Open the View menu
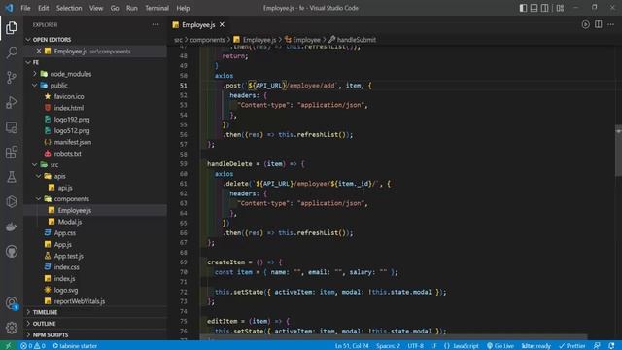 click(96, 8)
